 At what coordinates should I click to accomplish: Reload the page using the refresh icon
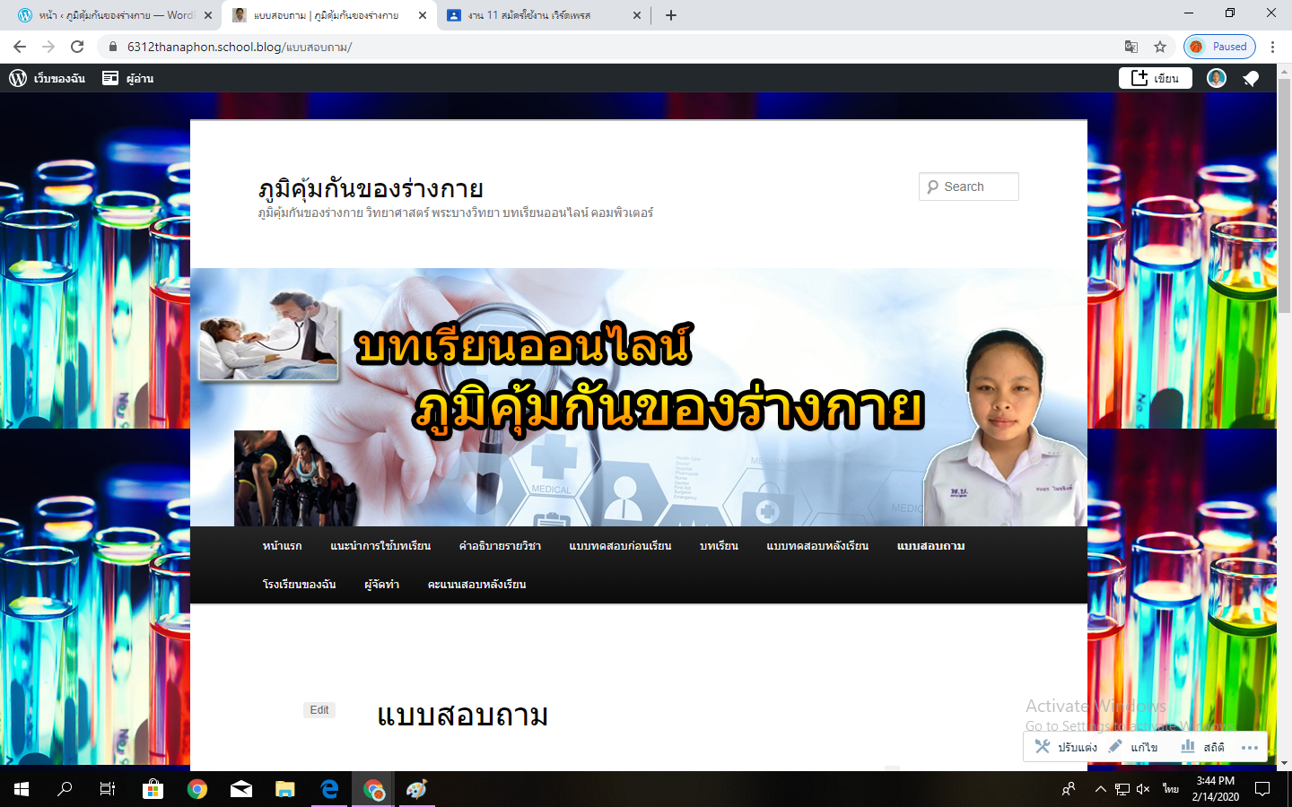tap(77, 47)
